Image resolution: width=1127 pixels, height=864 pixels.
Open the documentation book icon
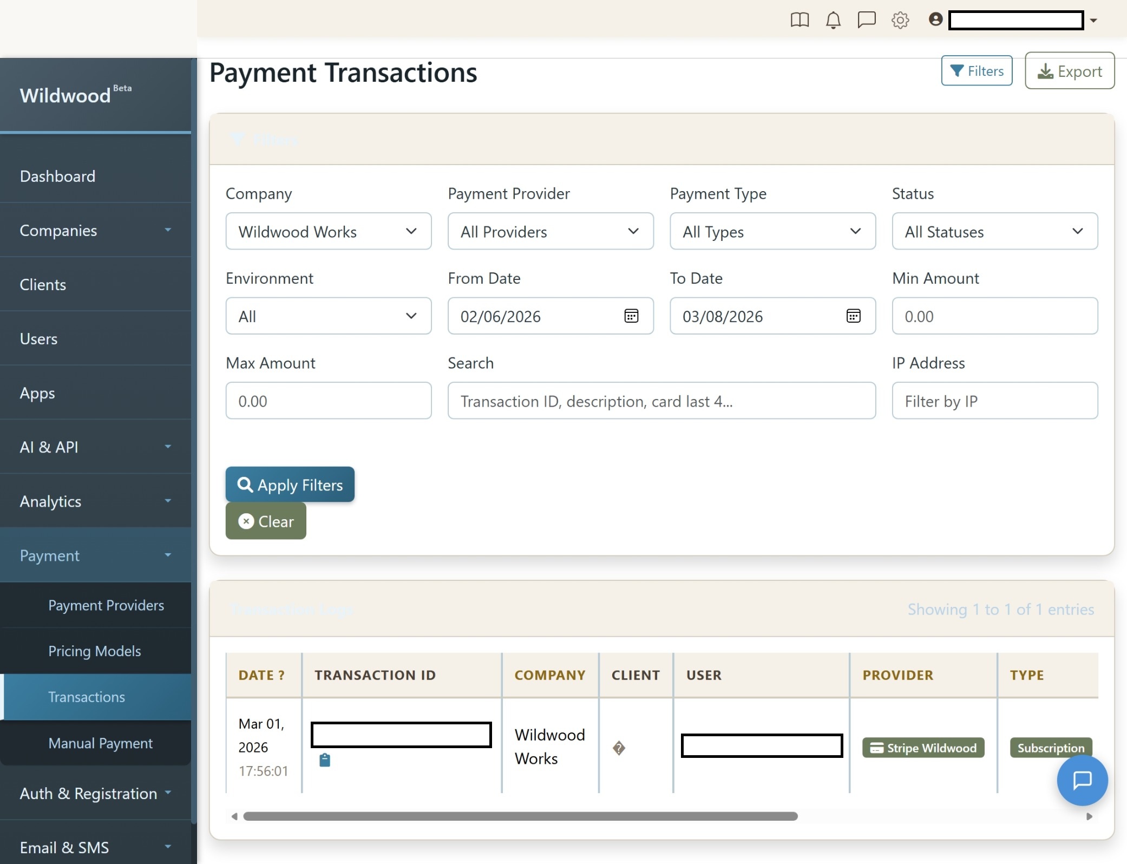pyautogui.click(x=800, y=20)
